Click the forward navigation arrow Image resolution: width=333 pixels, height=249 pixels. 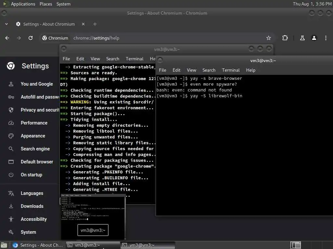click(19, 38)
